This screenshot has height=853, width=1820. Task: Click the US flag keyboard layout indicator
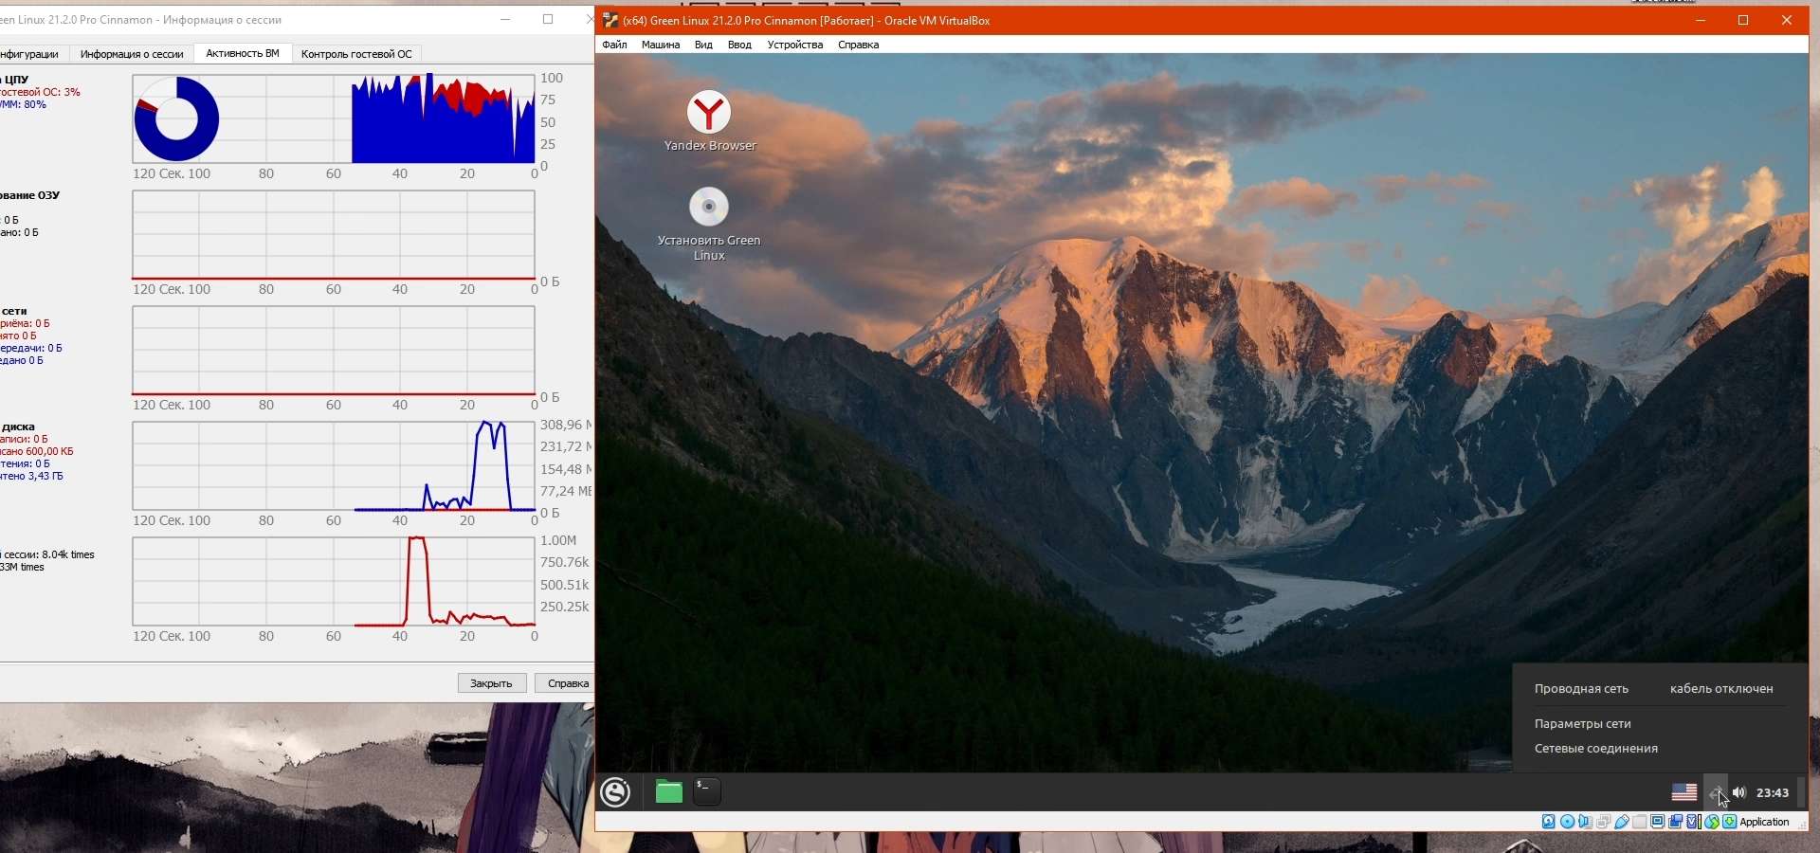pos(1684,792)
